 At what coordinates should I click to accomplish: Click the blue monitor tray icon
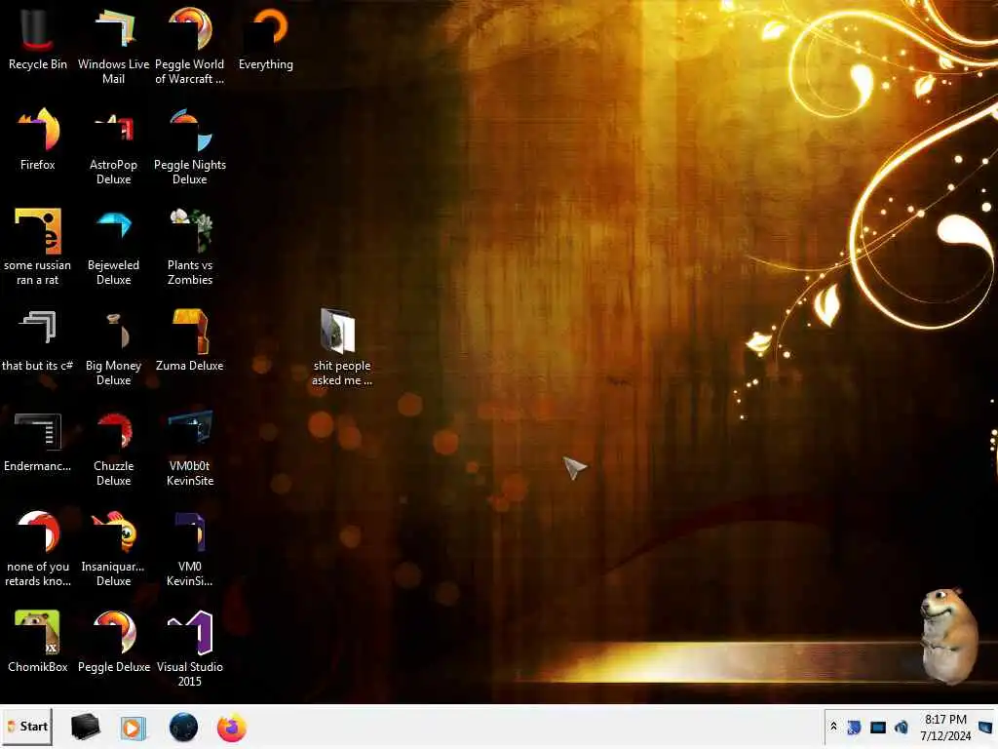pyautogui.click(x=878, y=728)
